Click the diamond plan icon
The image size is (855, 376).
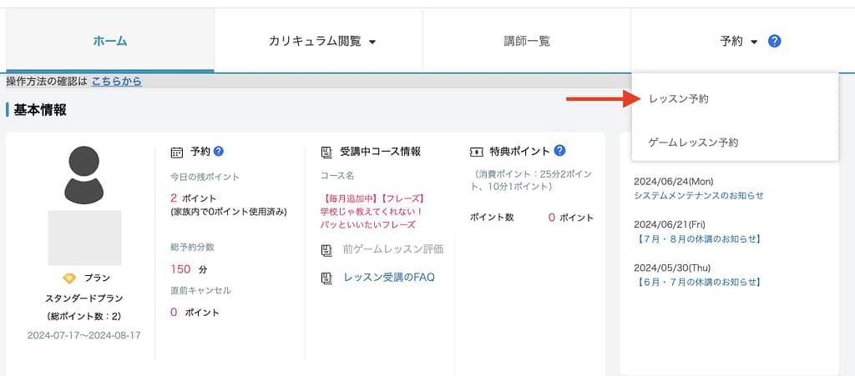[69, 278]
